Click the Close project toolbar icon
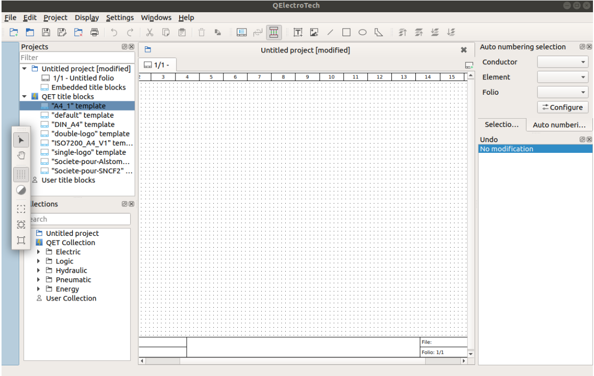Viewport: 594px width, 376px height. [79, 32]
